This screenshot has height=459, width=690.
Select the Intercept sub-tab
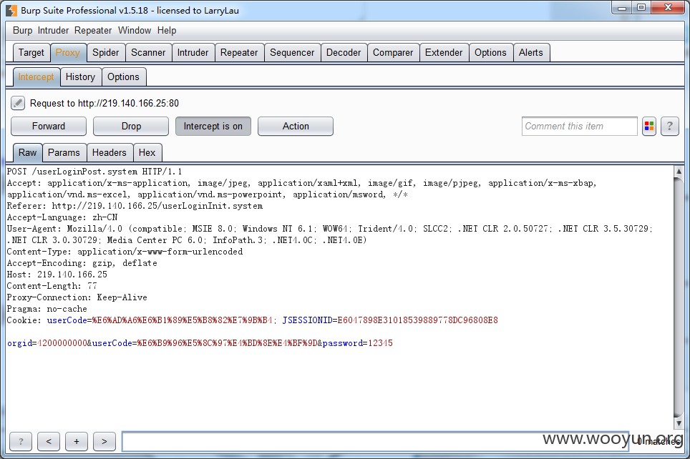coord(36,77)
